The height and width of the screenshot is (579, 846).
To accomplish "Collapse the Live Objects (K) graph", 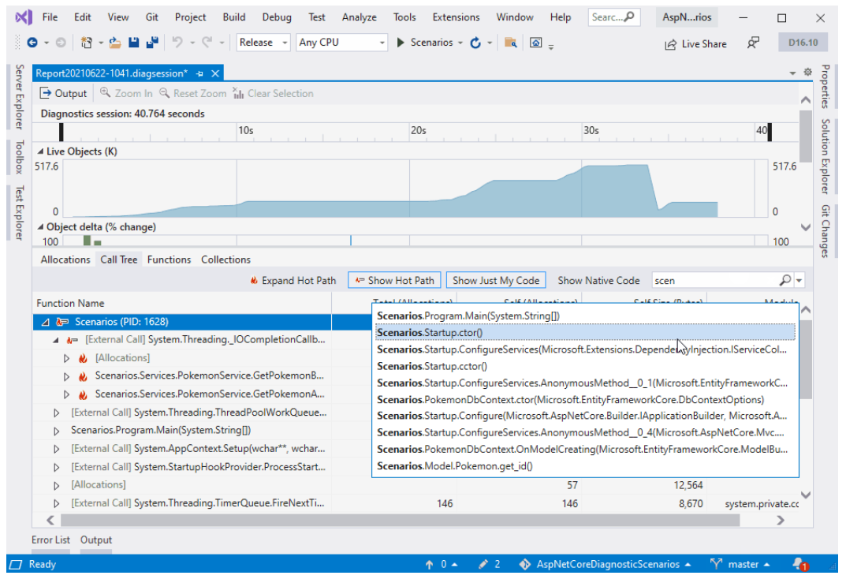I will tap(40, 151).
